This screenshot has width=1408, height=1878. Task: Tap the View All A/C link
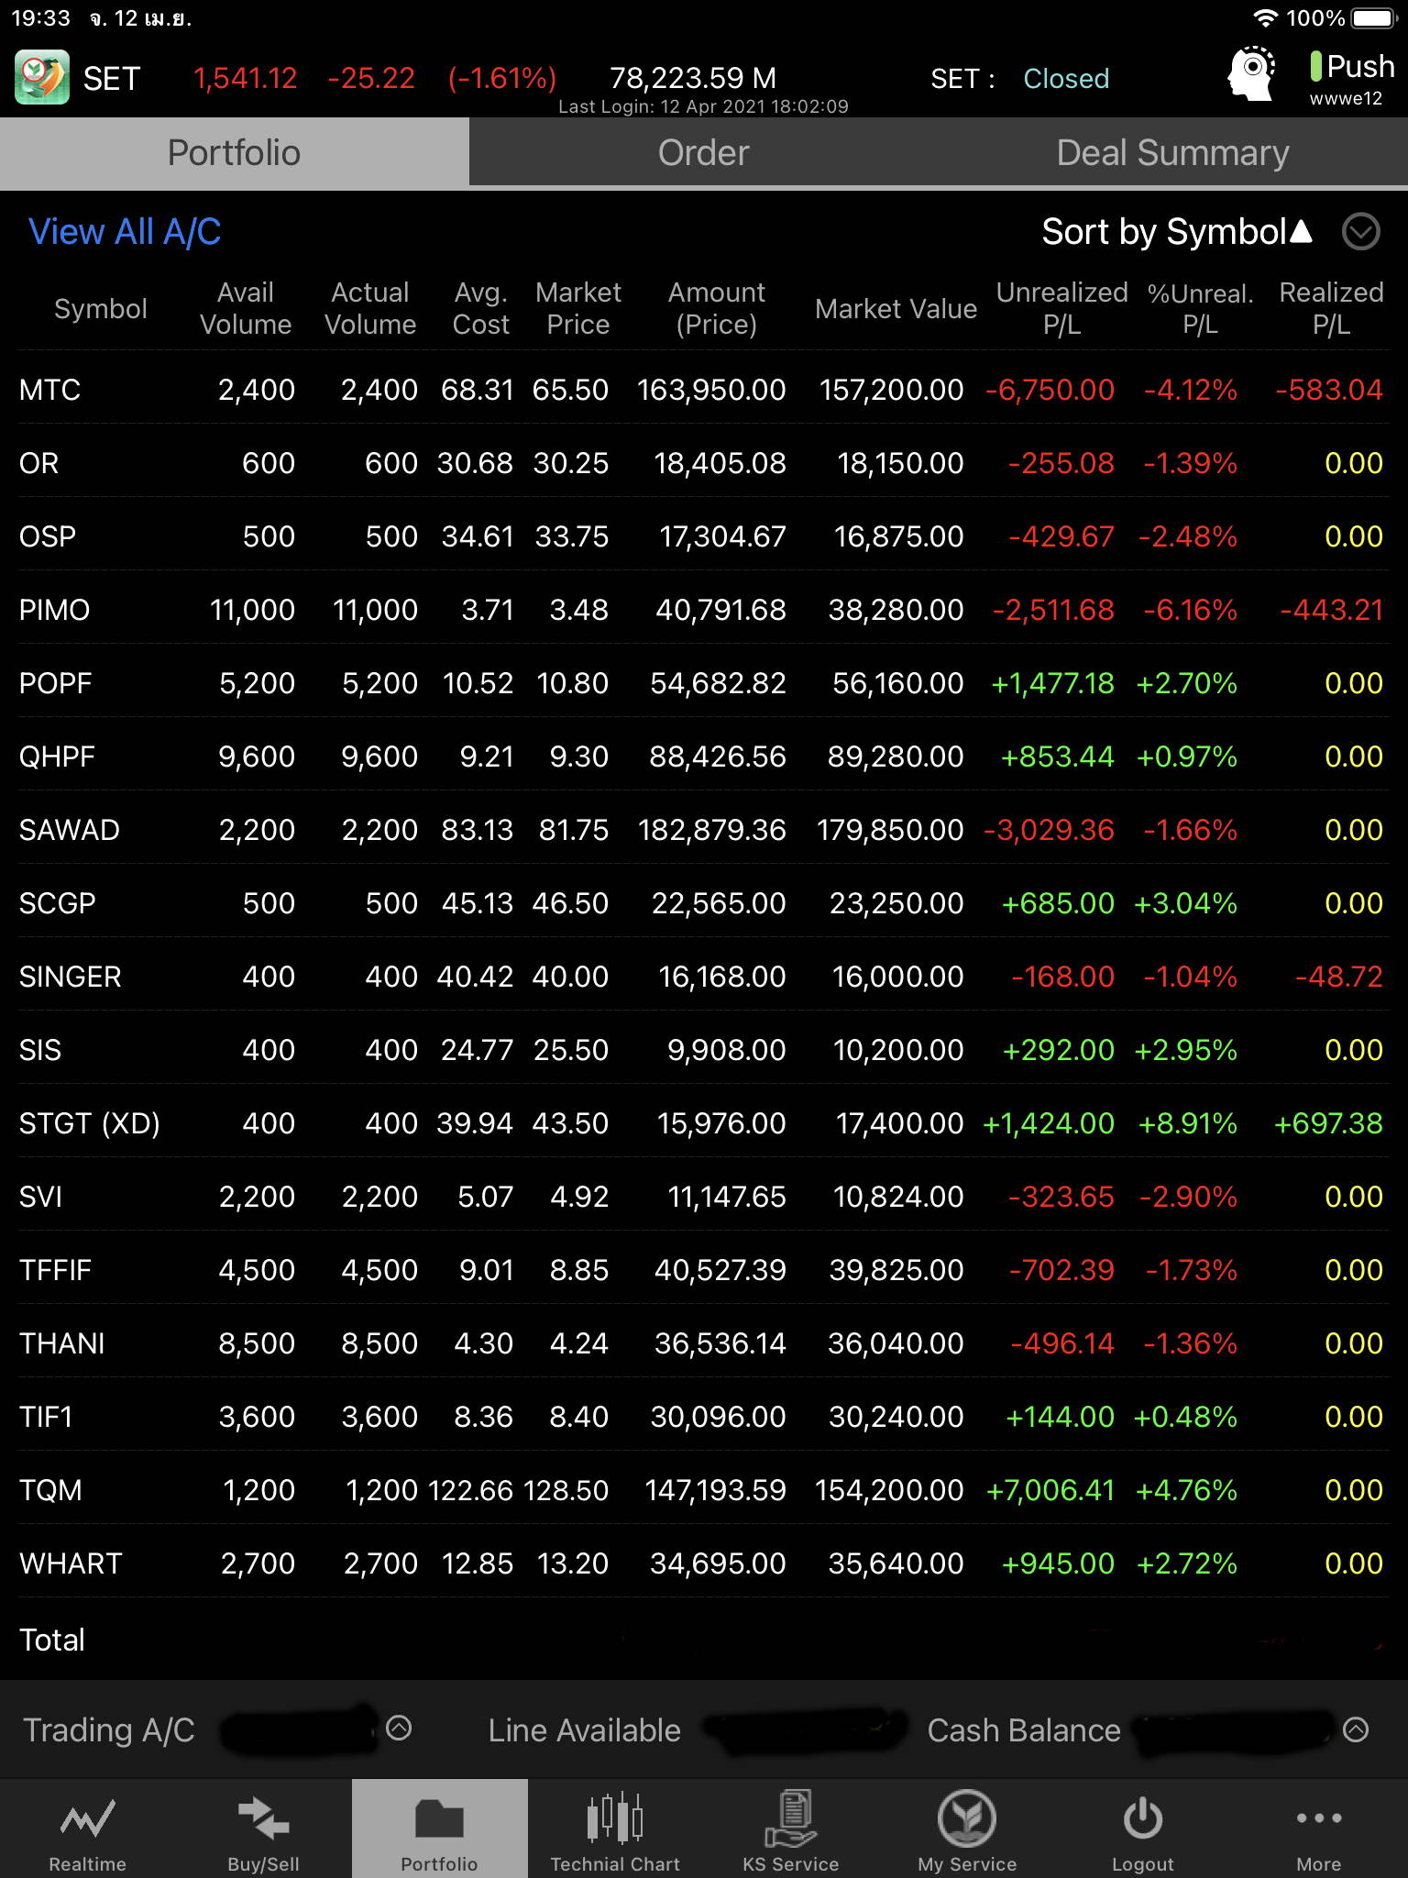click(125, 232)
